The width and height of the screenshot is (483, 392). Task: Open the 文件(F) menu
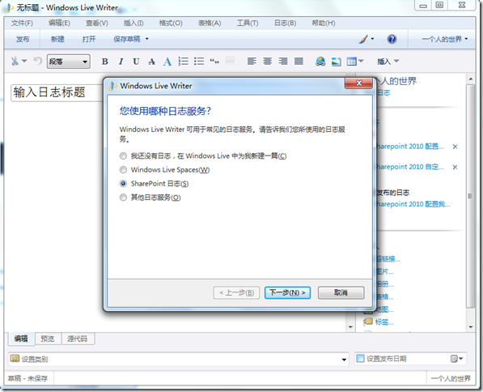click(x=22, y=23)
